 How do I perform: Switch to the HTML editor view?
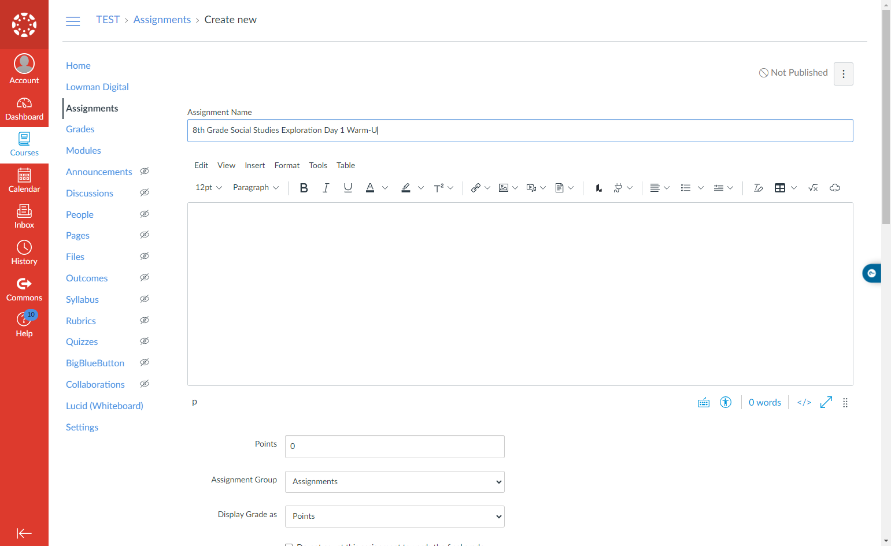coord(804,403)
